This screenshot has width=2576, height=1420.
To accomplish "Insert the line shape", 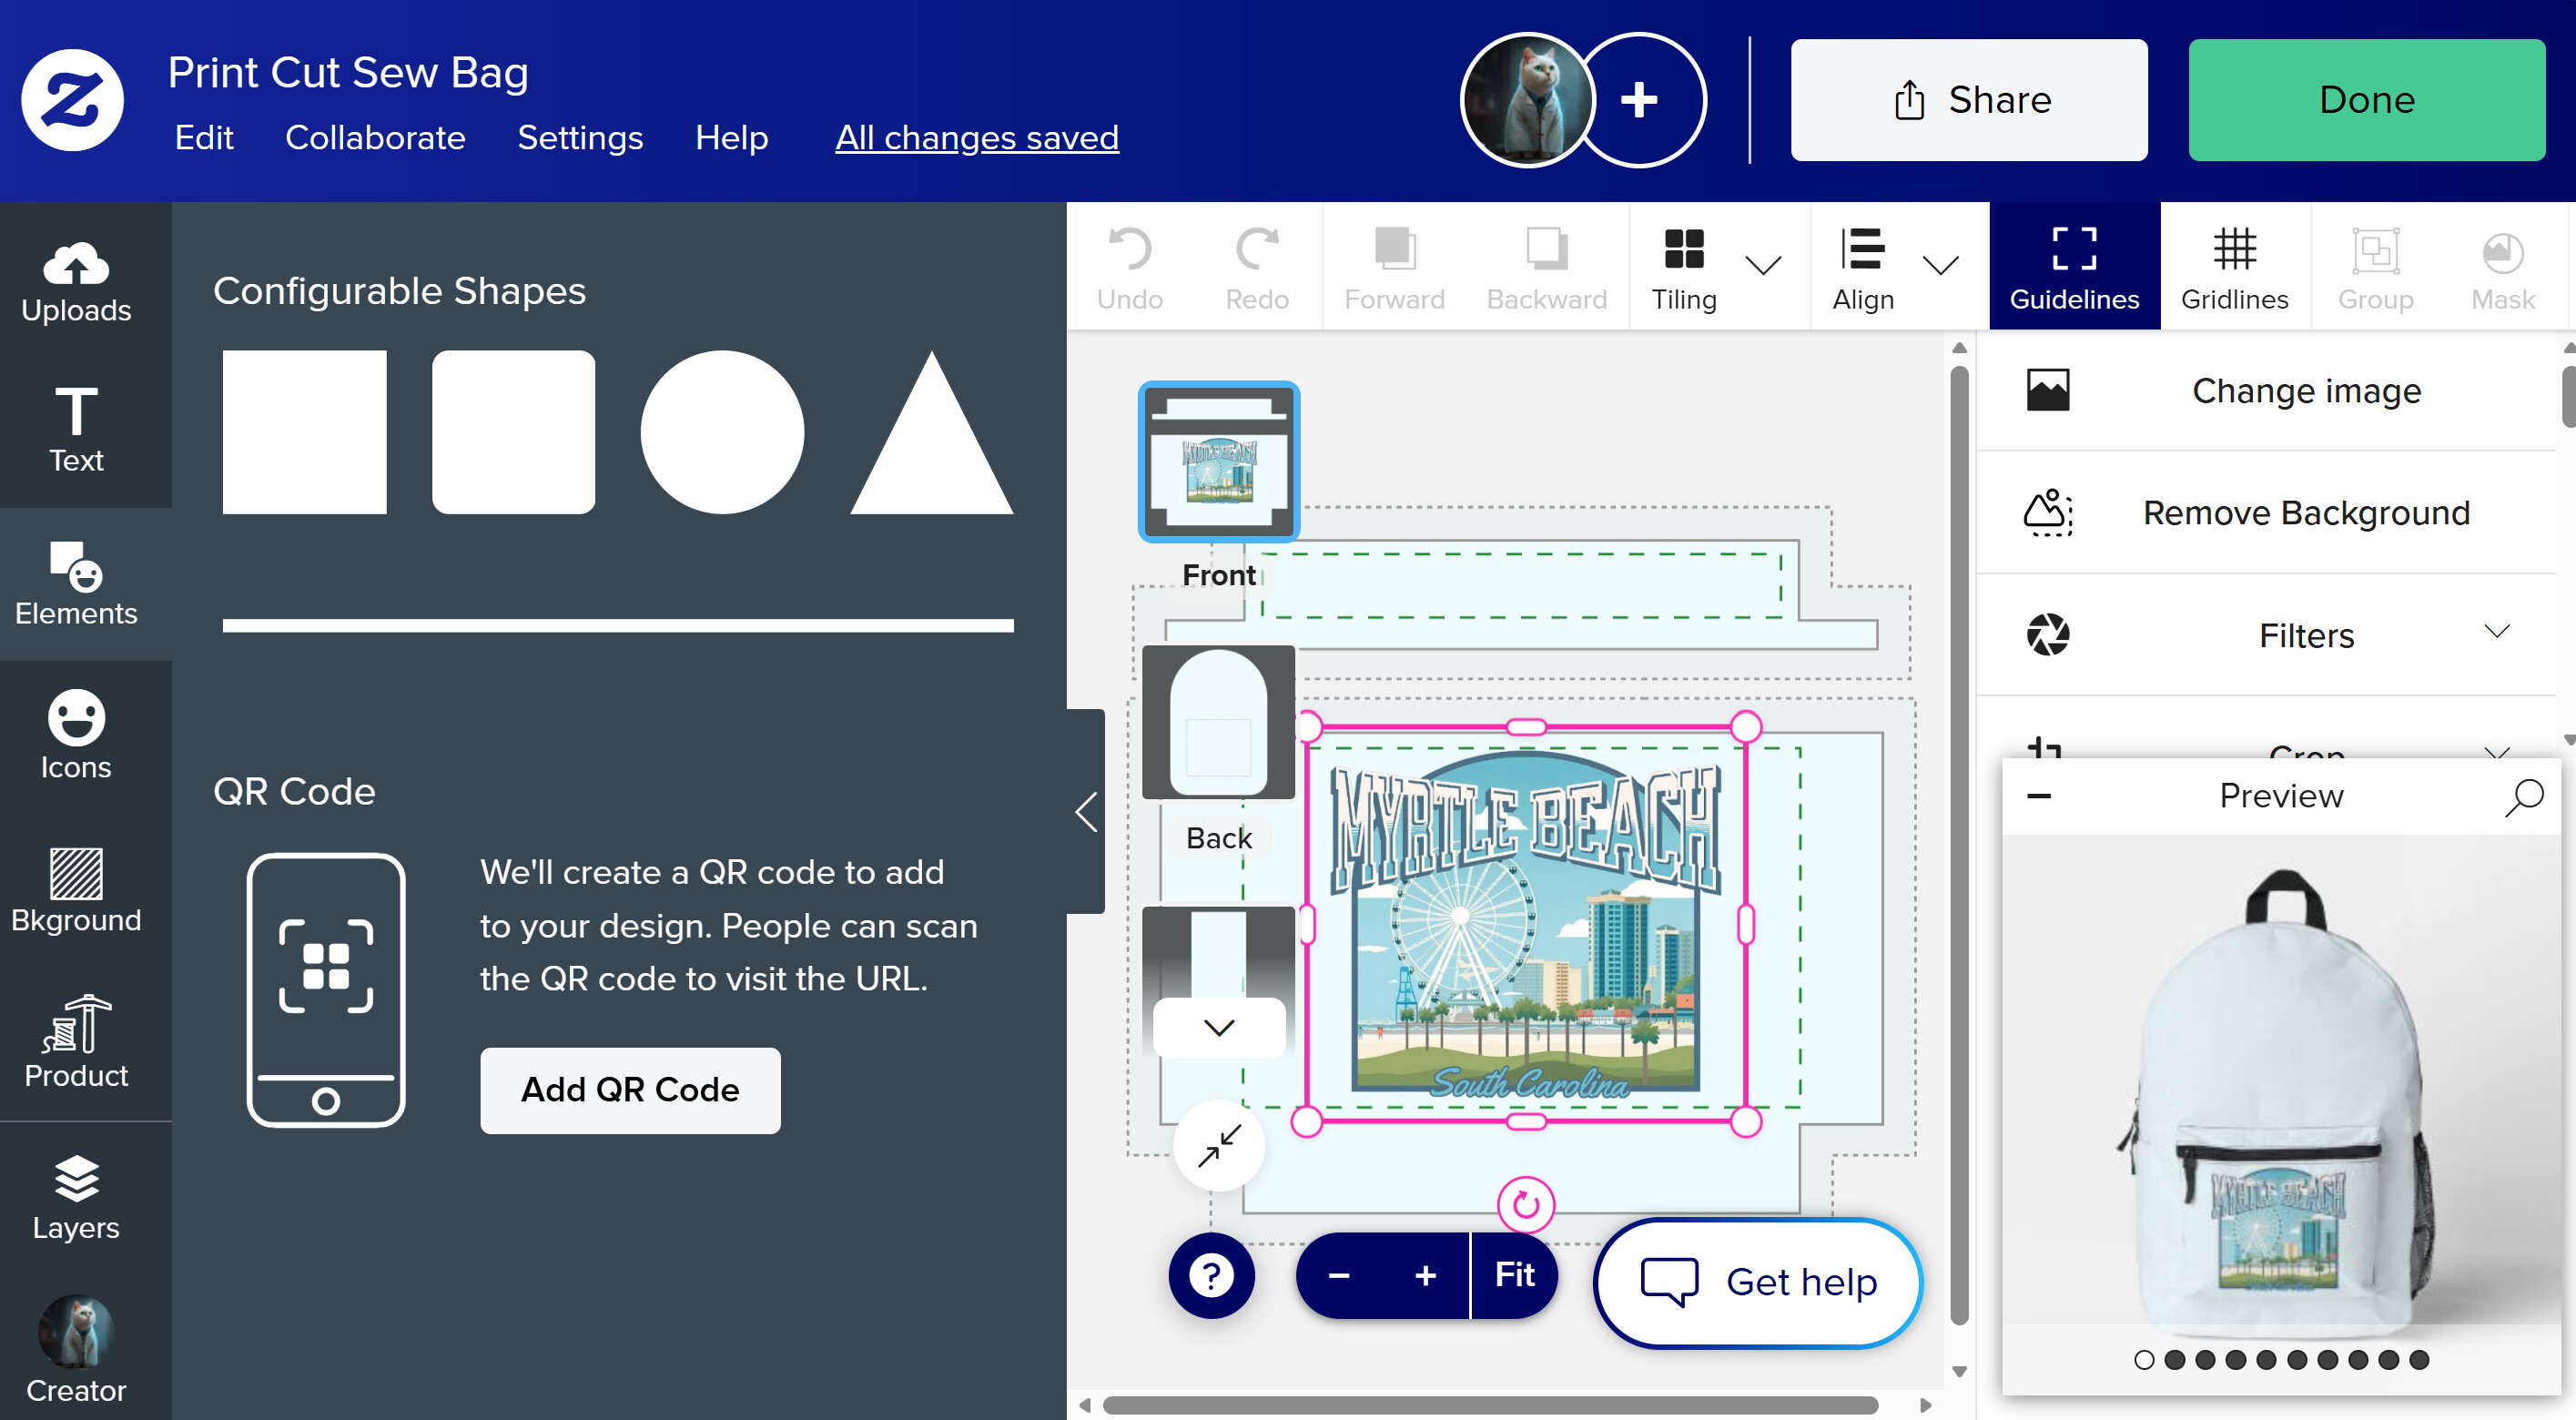I will tap(618, 625).
